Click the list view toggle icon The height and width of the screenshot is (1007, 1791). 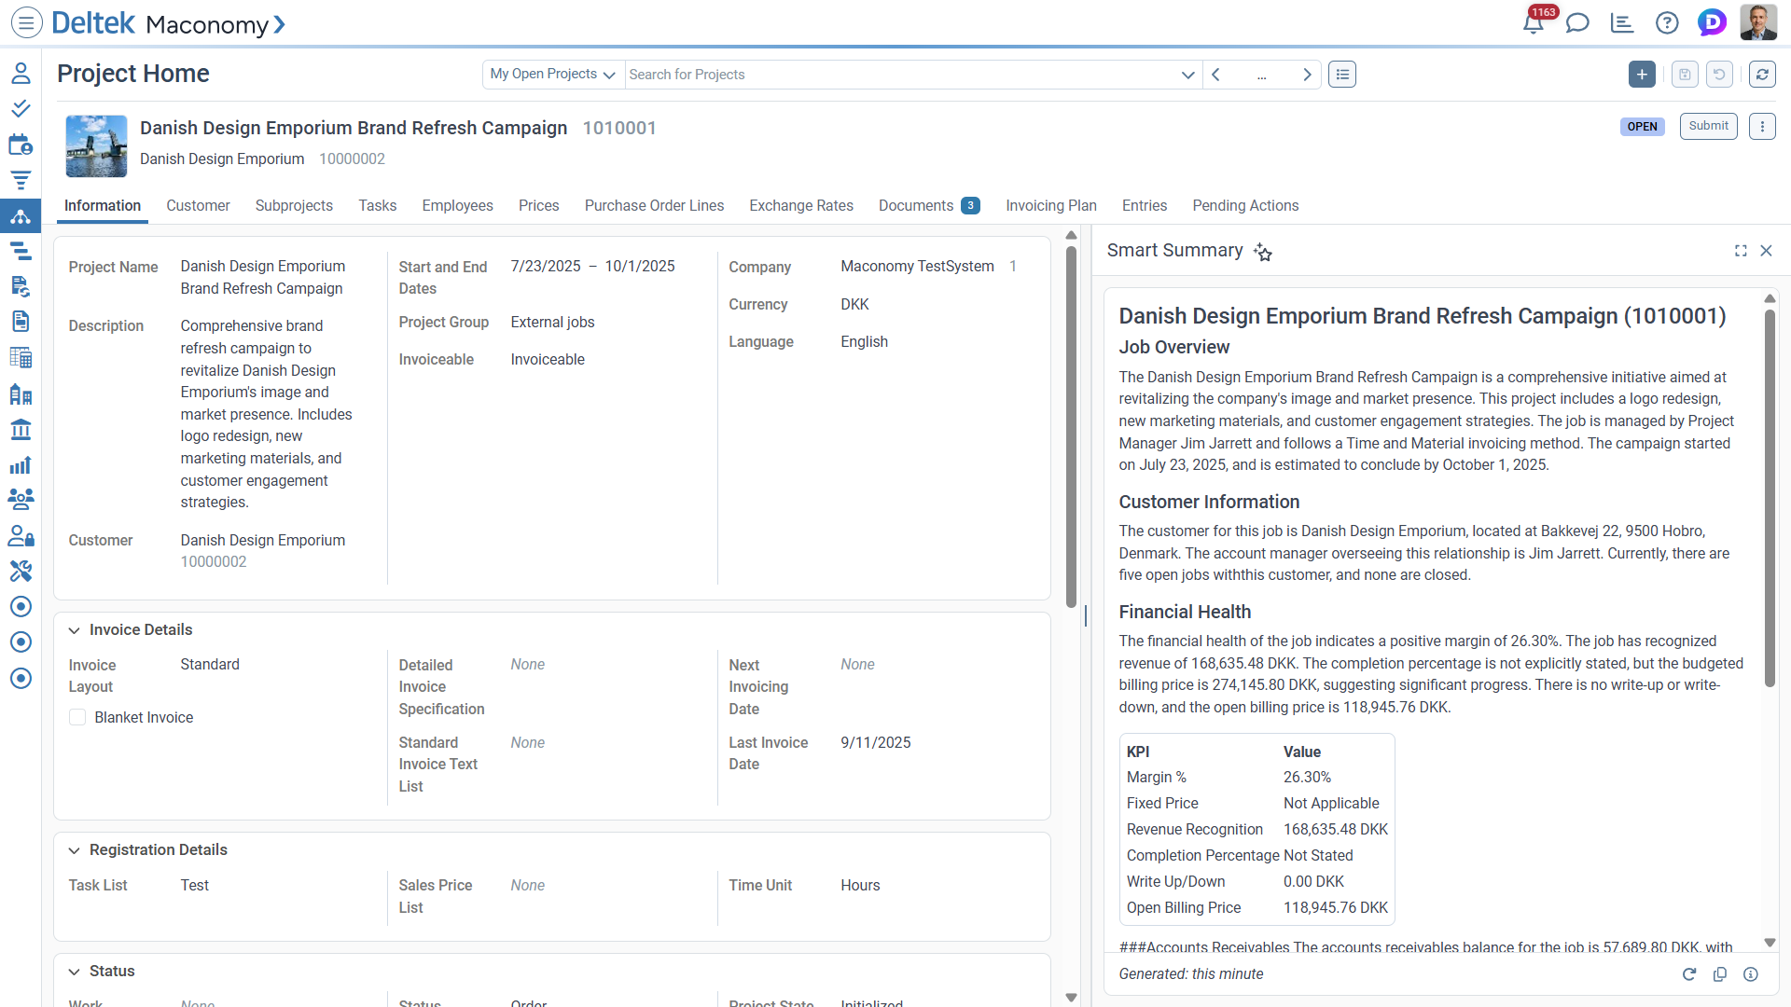point(1342,75)
